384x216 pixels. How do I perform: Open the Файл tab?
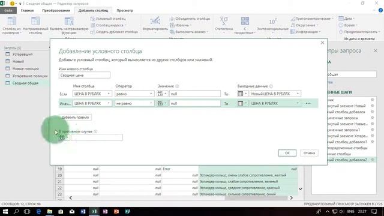coord(8,11)
